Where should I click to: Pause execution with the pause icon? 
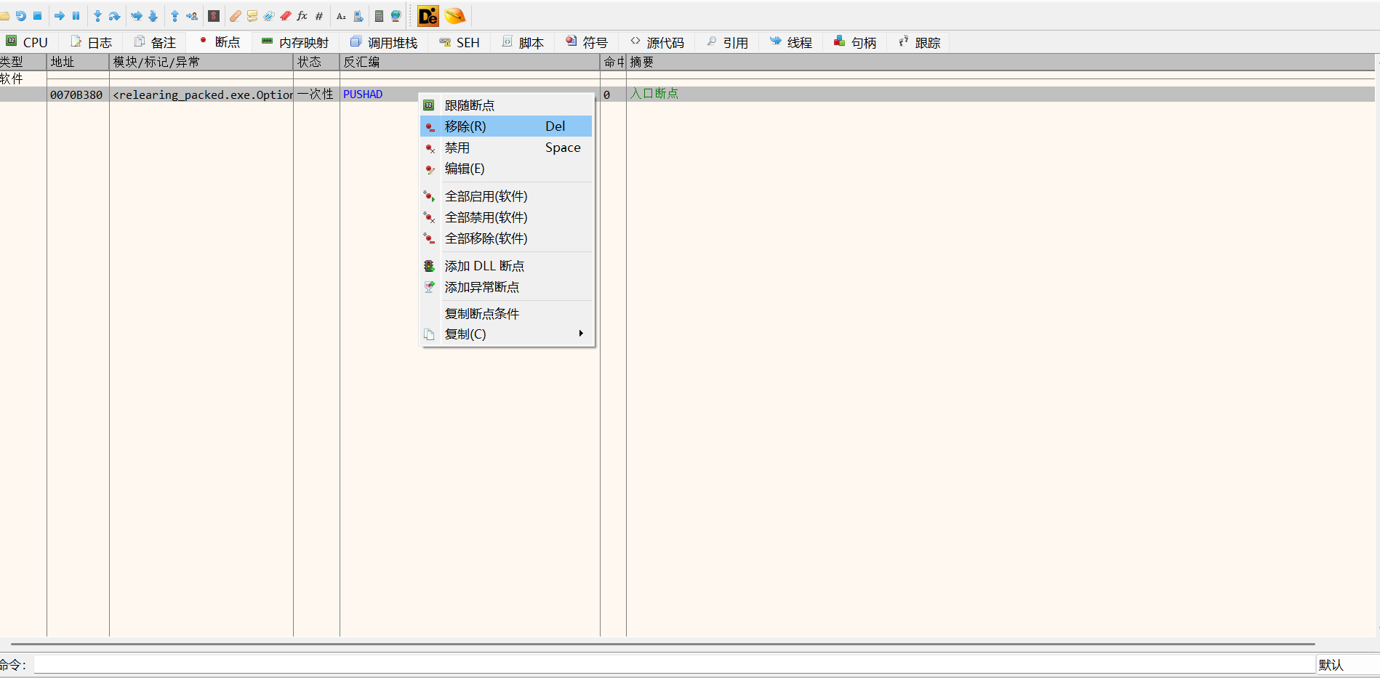(76, 16)
